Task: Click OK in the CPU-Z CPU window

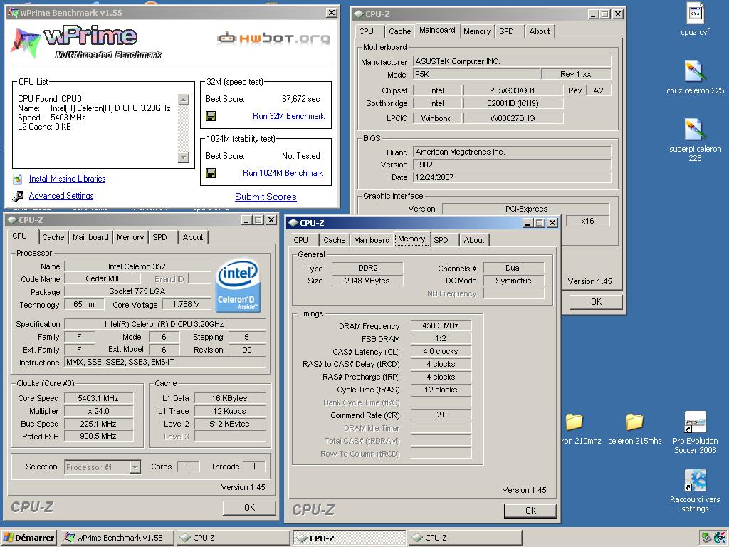Action: (x=249, y=507)
